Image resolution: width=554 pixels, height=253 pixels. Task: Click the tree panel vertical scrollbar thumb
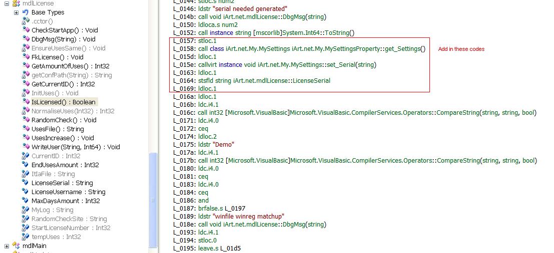pos(153,200)
